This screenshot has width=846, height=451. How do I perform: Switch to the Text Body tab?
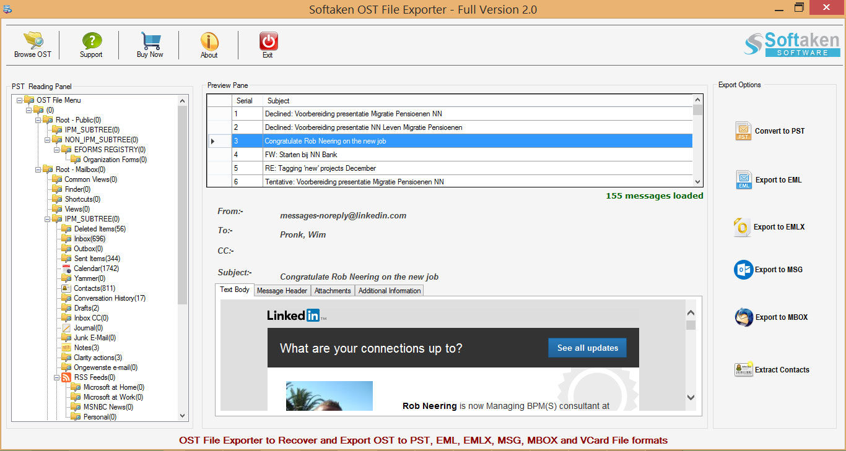235,290
